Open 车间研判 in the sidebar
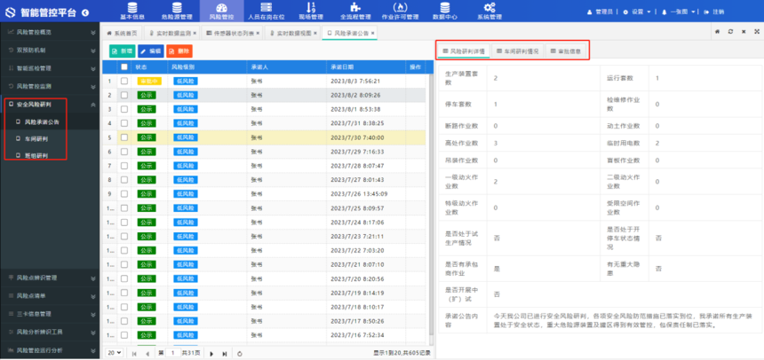 pos(37,138)
